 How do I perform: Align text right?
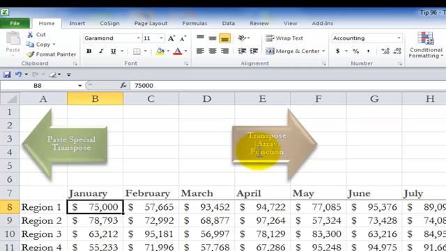(x=224, y=51)
